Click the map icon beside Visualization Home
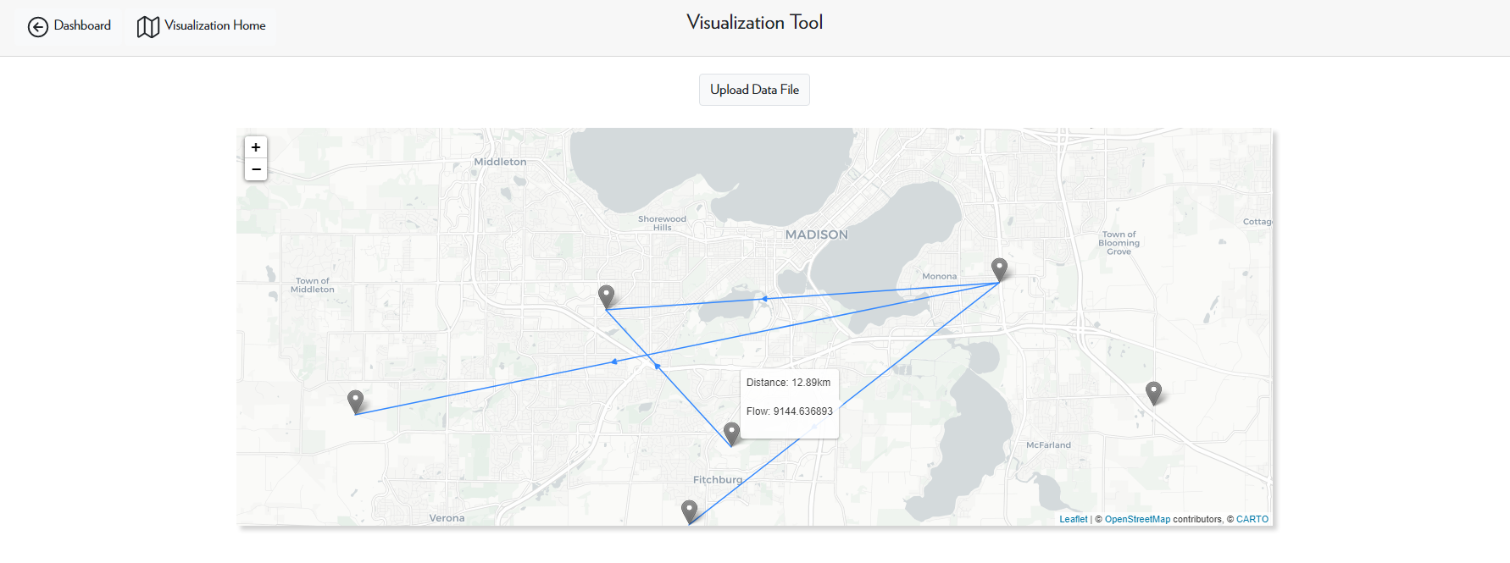The height and width of the screenshot is (563, 1510). [x=148, y=27]
